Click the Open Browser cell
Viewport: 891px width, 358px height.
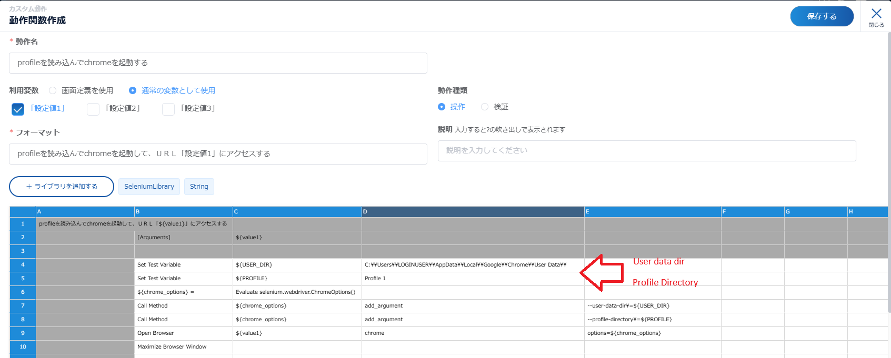tap(183, 333)
